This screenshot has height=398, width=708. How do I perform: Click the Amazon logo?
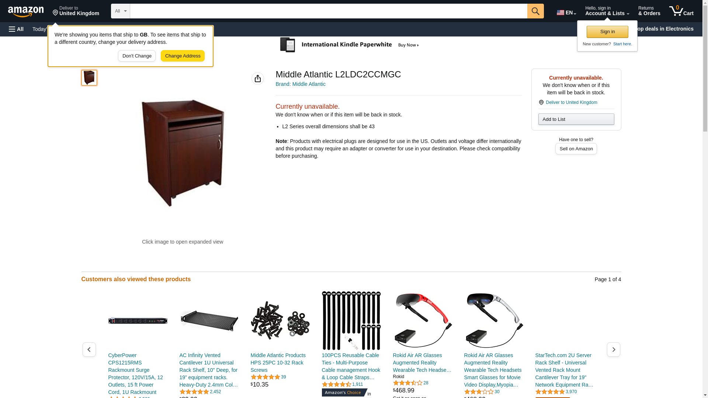coord(26,11)
